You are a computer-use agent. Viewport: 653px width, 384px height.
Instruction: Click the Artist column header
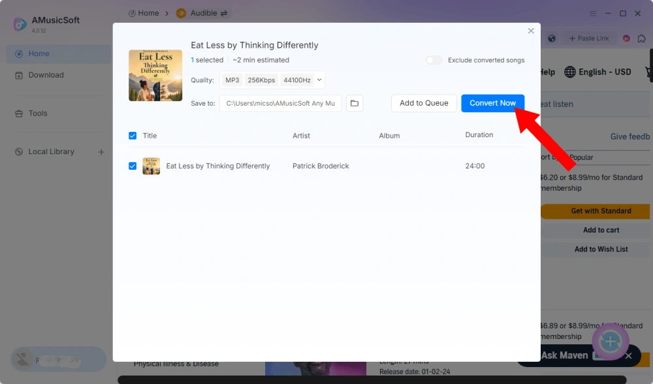point(301,136)
